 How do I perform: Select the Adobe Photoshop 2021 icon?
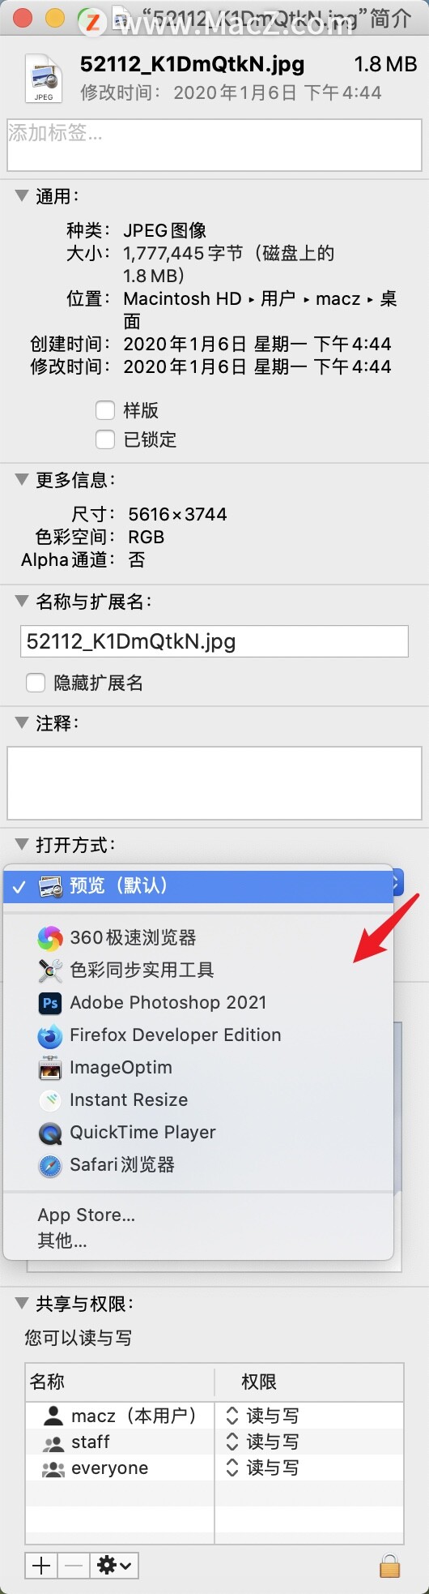[x=50, y=1003]
